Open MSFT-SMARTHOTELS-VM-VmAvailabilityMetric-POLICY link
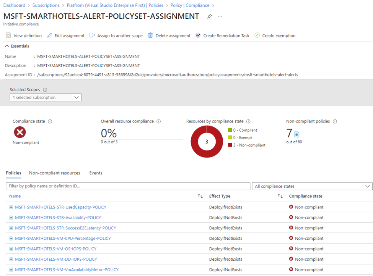 coord(67,270)
